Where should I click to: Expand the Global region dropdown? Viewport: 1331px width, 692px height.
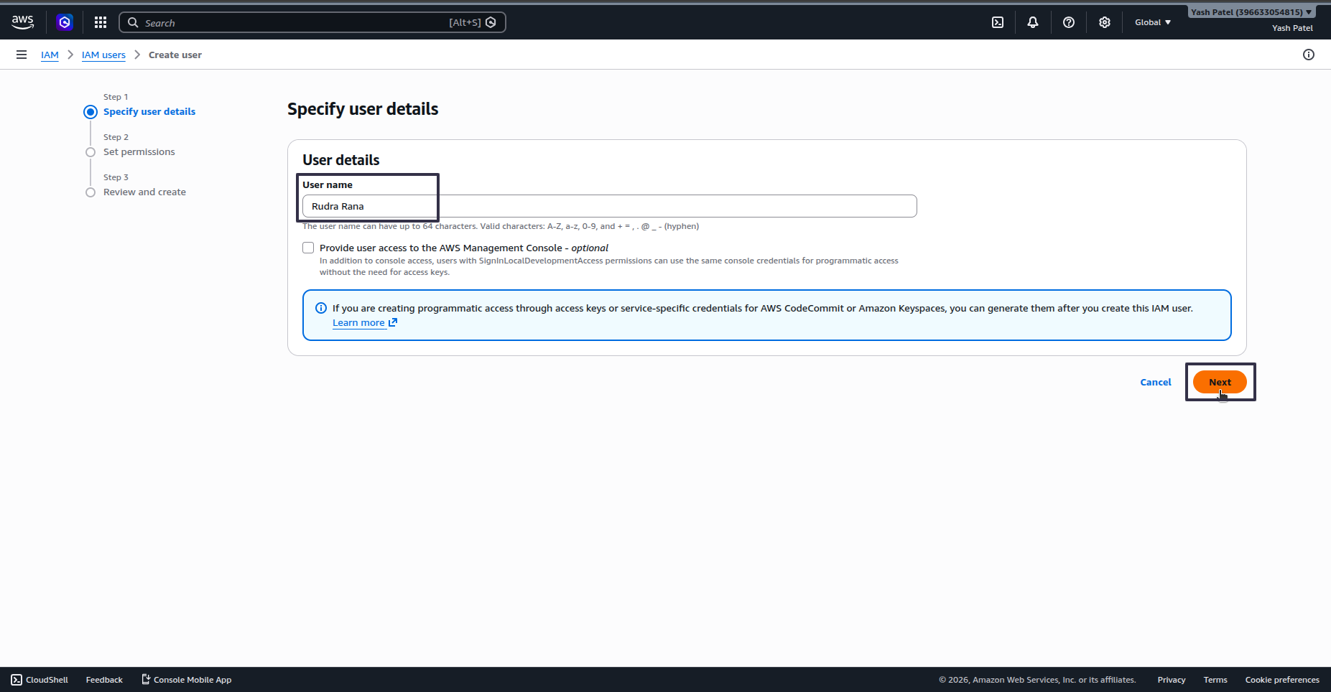pos(1153,22)
